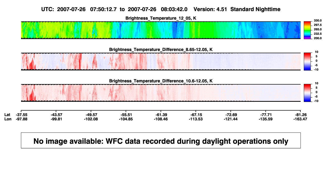Image resolution: width=334 pixels, height=171 pixels.
Task: Click the latitude value -37.55
Action: (21, 115)
